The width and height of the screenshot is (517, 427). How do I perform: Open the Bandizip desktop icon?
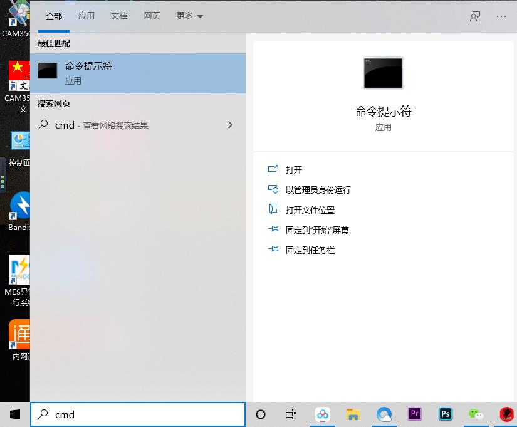coord(18,207)
